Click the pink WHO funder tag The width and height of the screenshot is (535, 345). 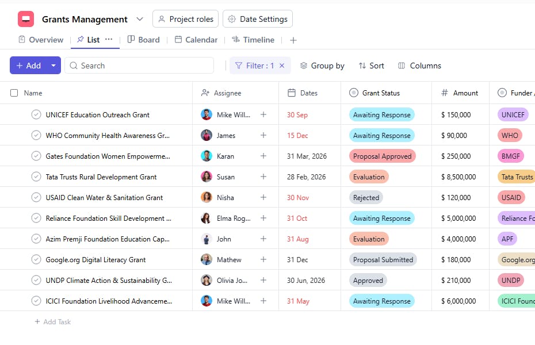pyautogui.click(x=510, y=135)
